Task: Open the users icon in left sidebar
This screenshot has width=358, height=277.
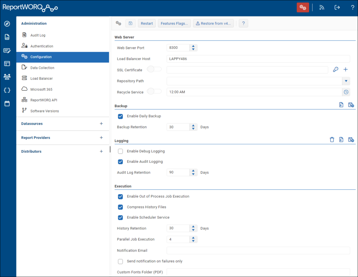Action: [7, 77]
